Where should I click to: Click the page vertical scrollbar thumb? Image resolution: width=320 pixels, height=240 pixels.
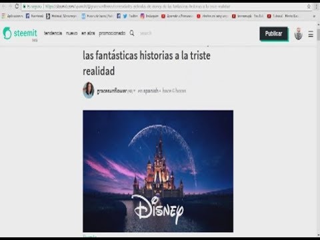click(x=318, y=35)
